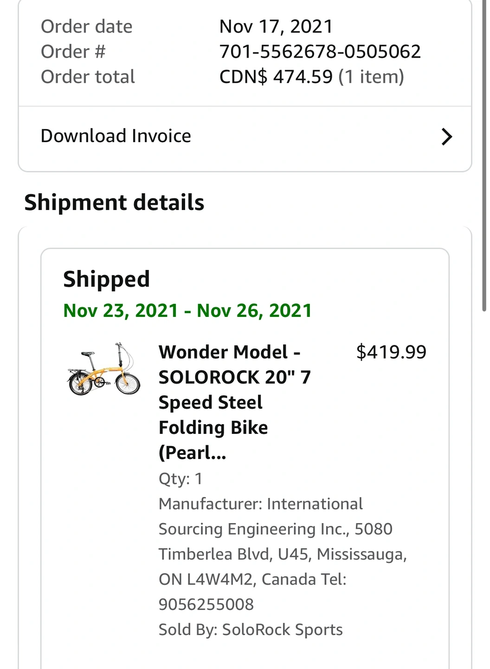Click the Shipment details heading
Viewport: 490px width, 669px height.
tap(114, 203)
